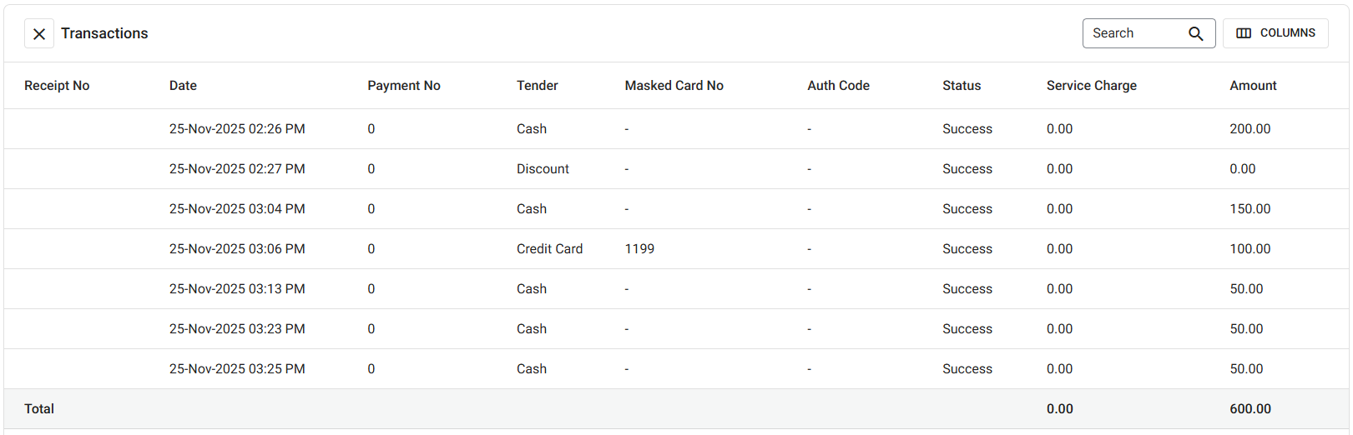Select the 03:25 PM transaction date
This screenshot has height=435, width=1353.
(x=237, y=369)
